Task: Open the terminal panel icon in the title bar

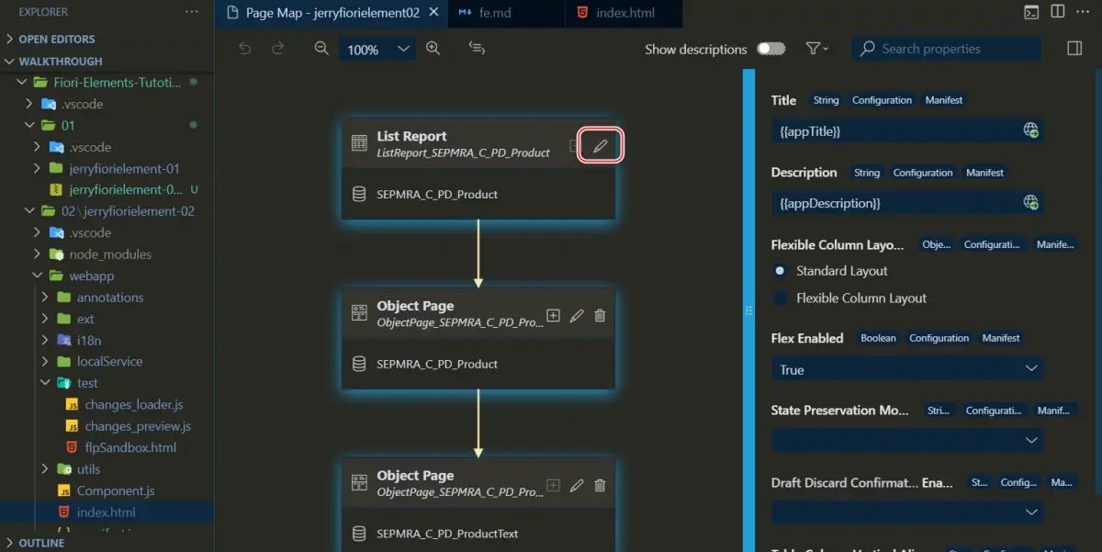Action: [1032, 13]
